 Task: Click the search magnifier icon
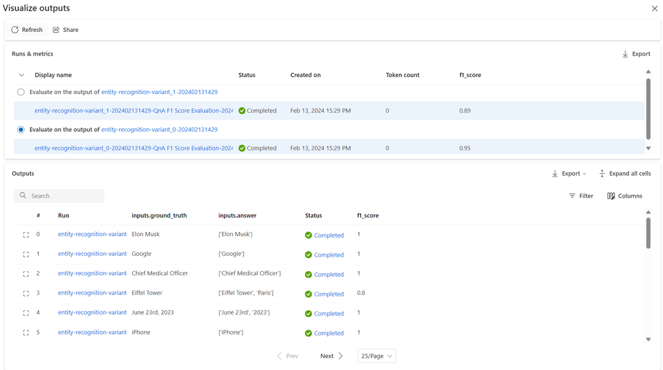pos(23,196)
